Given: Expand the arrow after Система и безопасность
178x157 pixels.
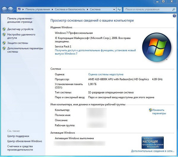Looking at the screenshot, I should (x=88, y=10).
